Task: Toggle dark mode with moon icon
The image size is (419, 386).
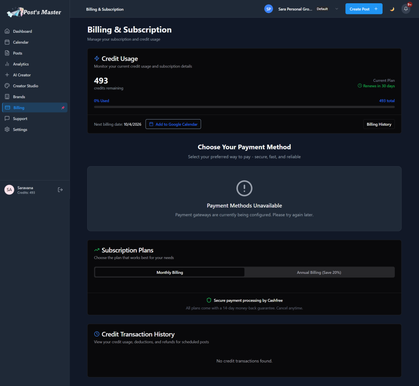Action: tap(392, 9)
